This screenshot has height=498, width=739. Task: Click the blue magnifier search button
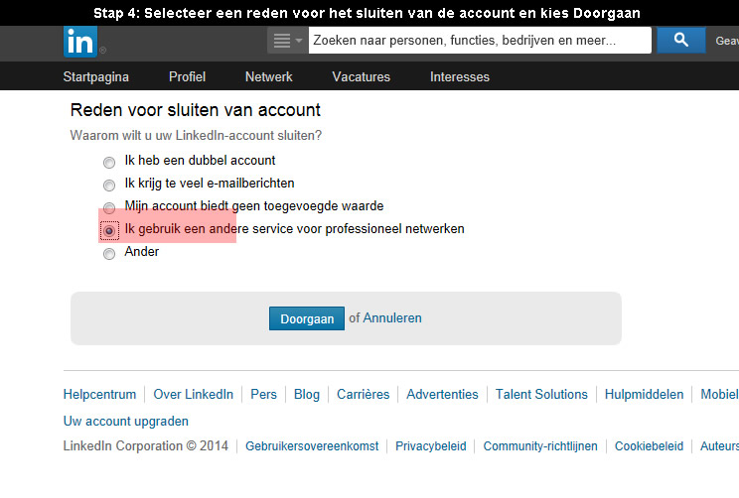click(x=681, y=40)
